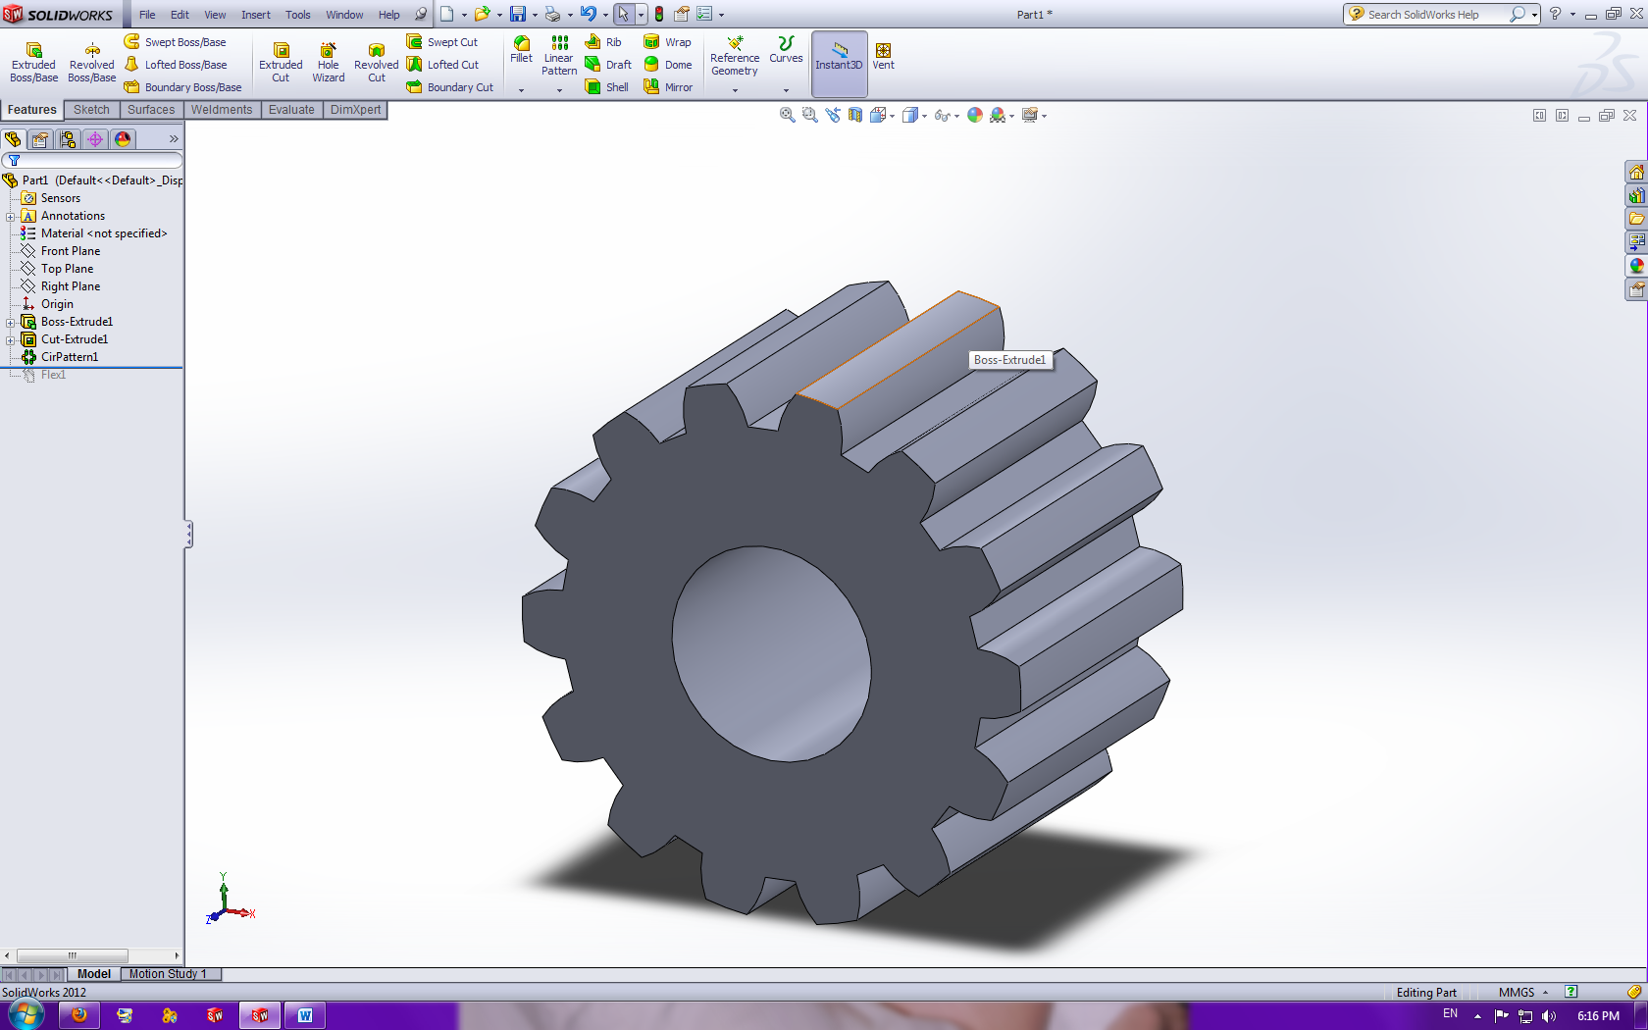Open the Design Library task pane tab

point(1636,196)
